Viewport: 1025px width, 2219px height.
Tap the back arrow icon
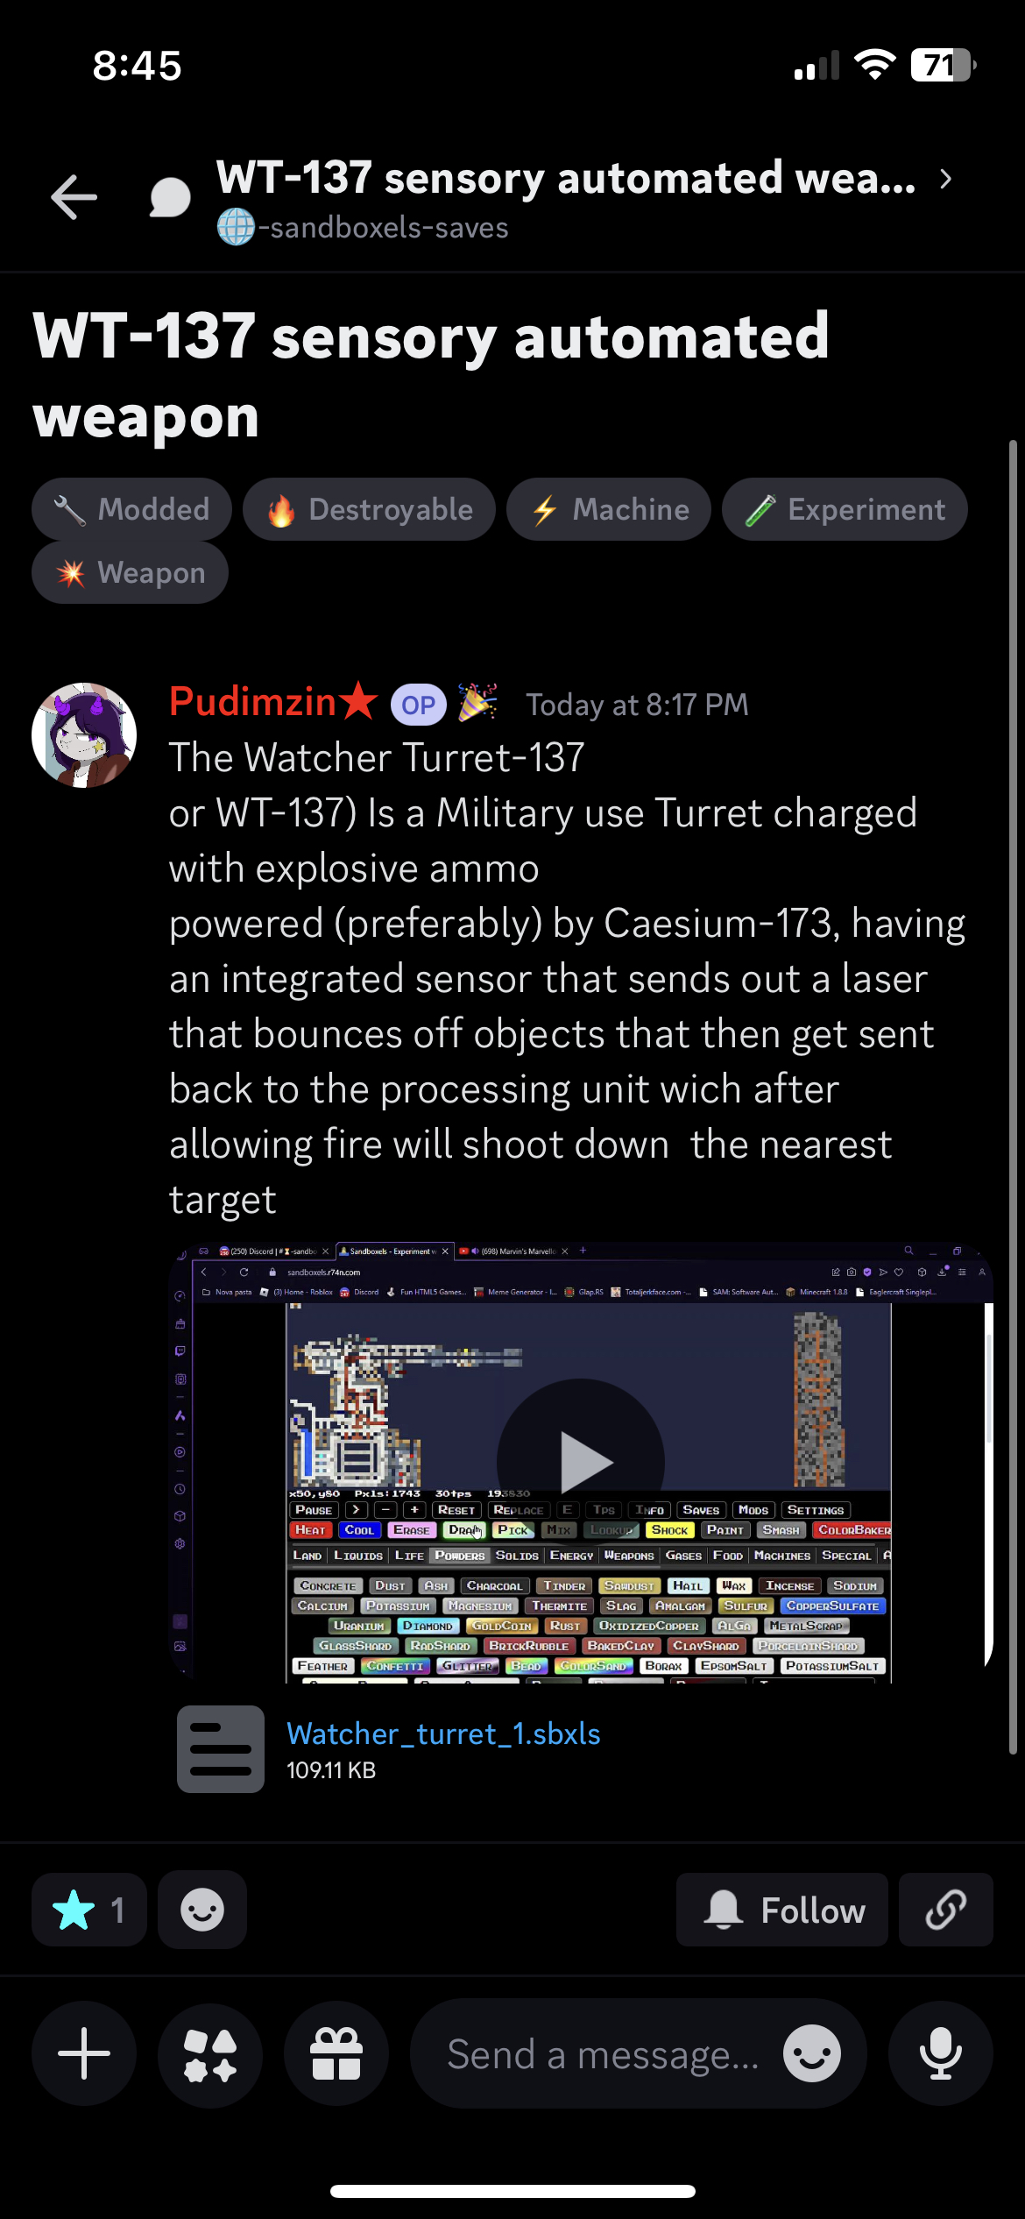point(74,196)
